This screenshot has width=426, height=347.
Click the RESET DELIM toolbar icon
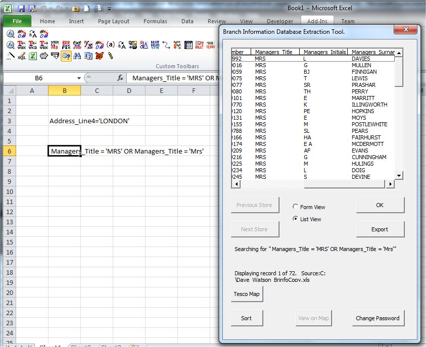tap(155, 45)
